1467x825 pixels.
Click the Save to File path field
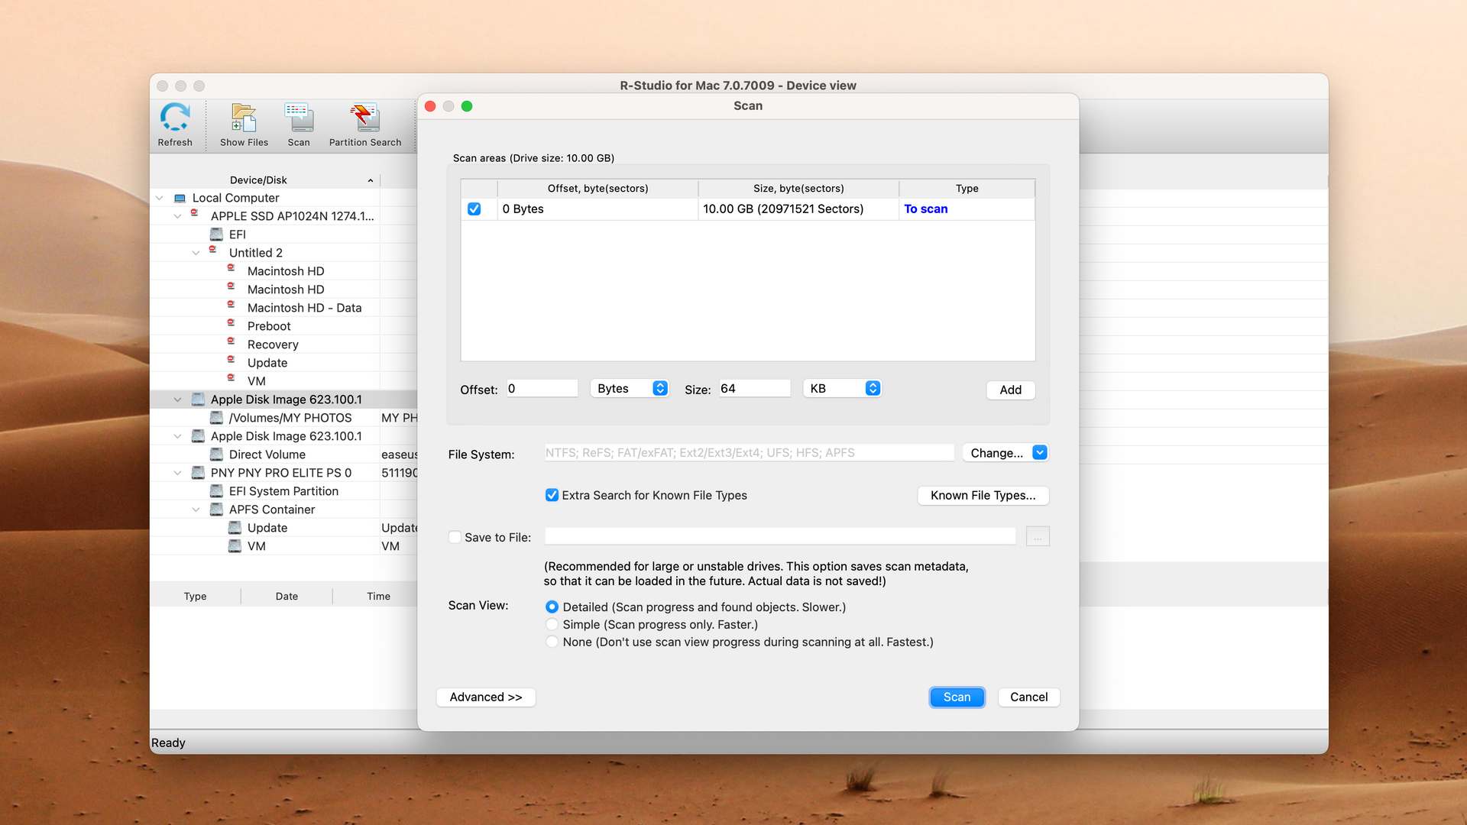tap(780, 537)
